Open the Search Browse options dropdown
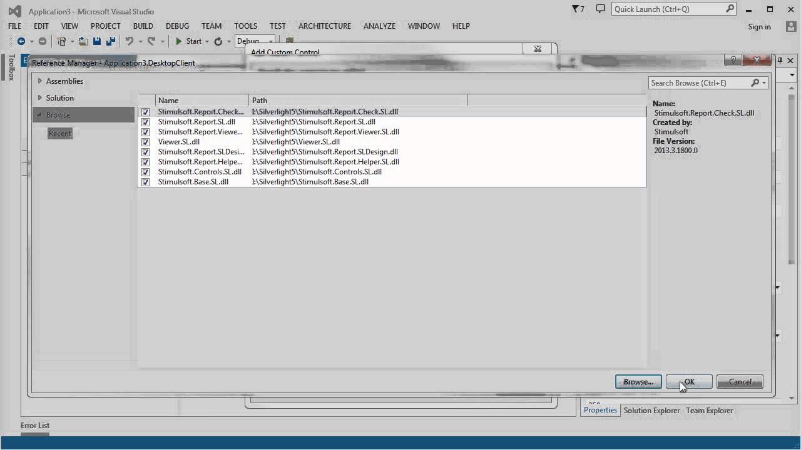801x450 pixels. click(x=764, y=82)
